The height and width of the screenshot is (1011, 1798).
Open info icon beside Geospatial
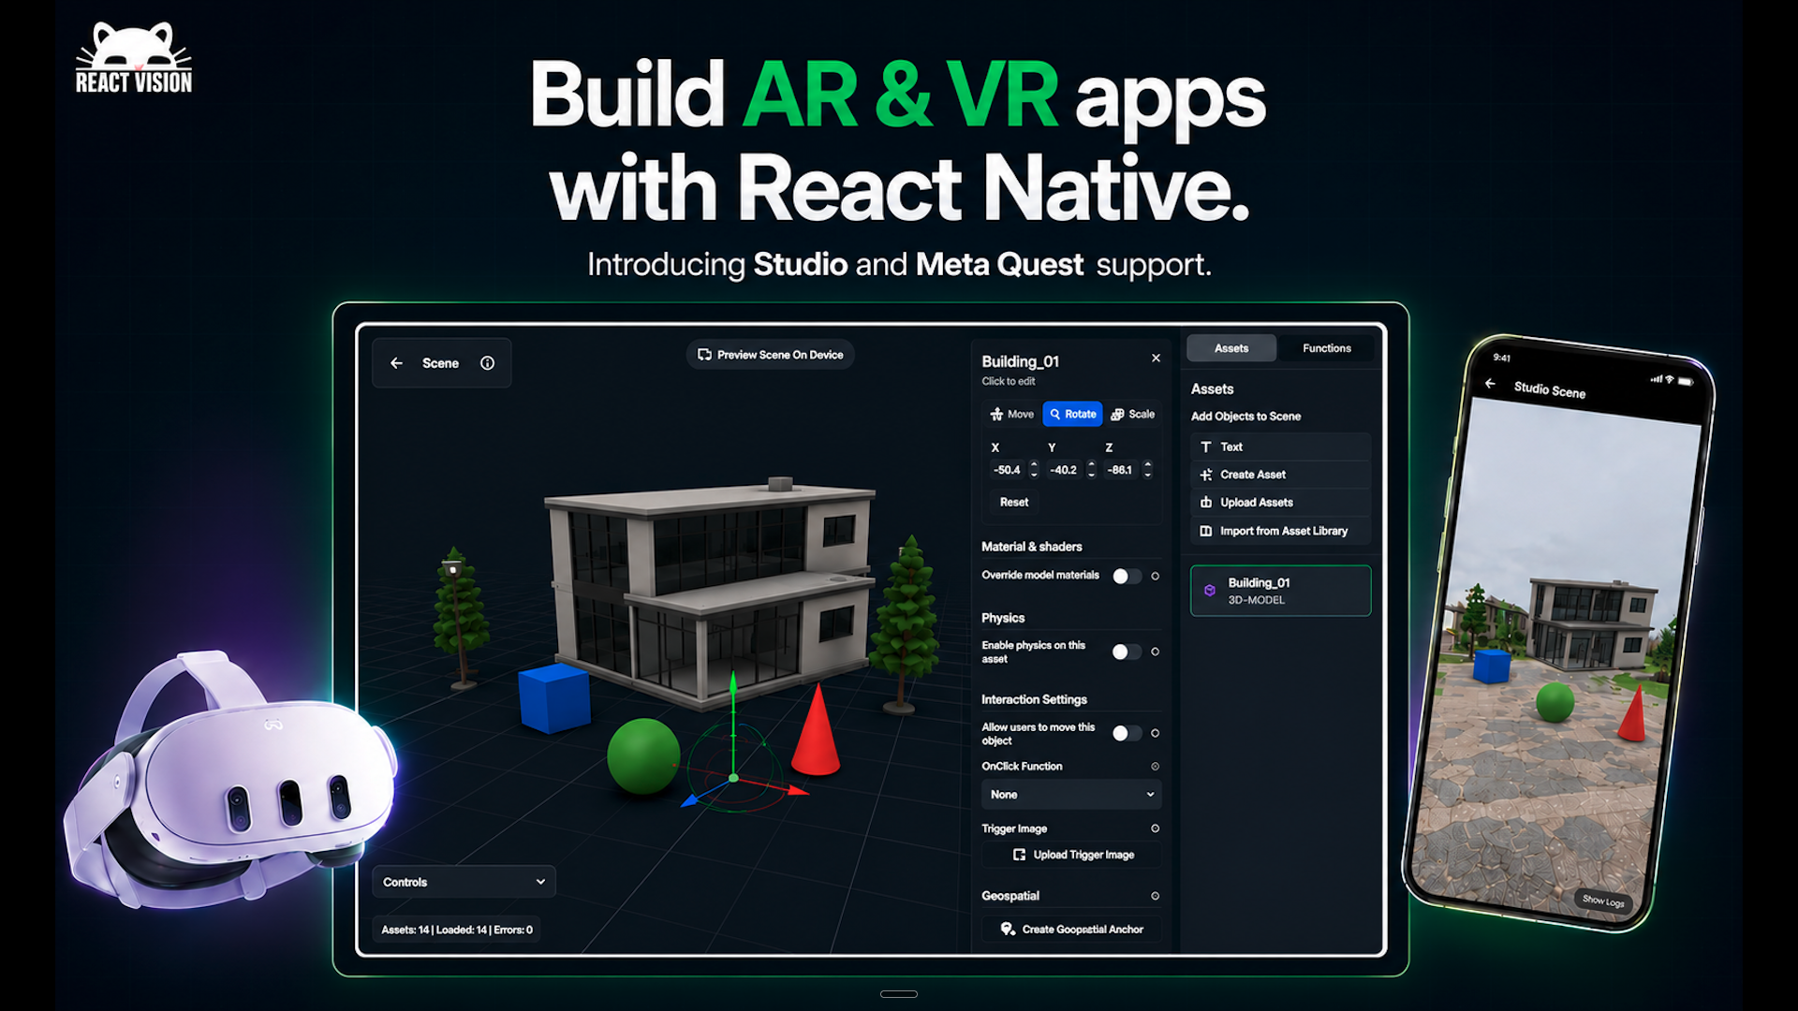point(1156,896)
